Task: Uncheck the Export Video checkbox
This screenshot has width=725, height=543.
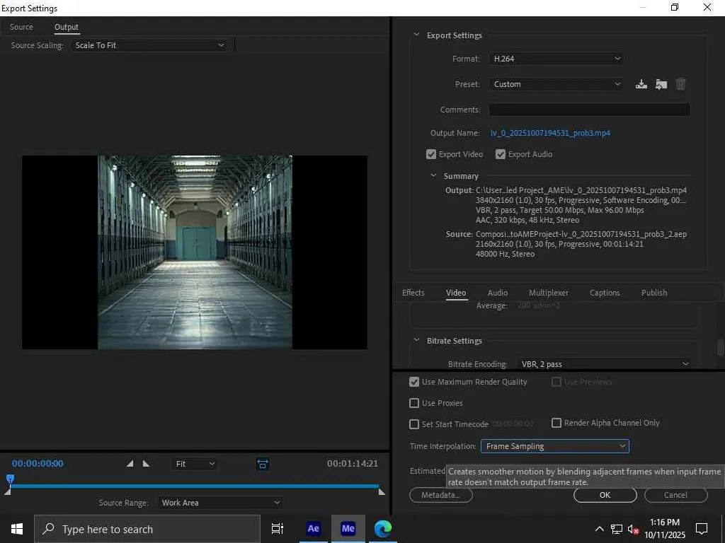Action: tap(431, 154)
